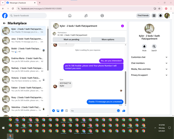Reload the page
174x139 pixels.
tap(13, 9)
